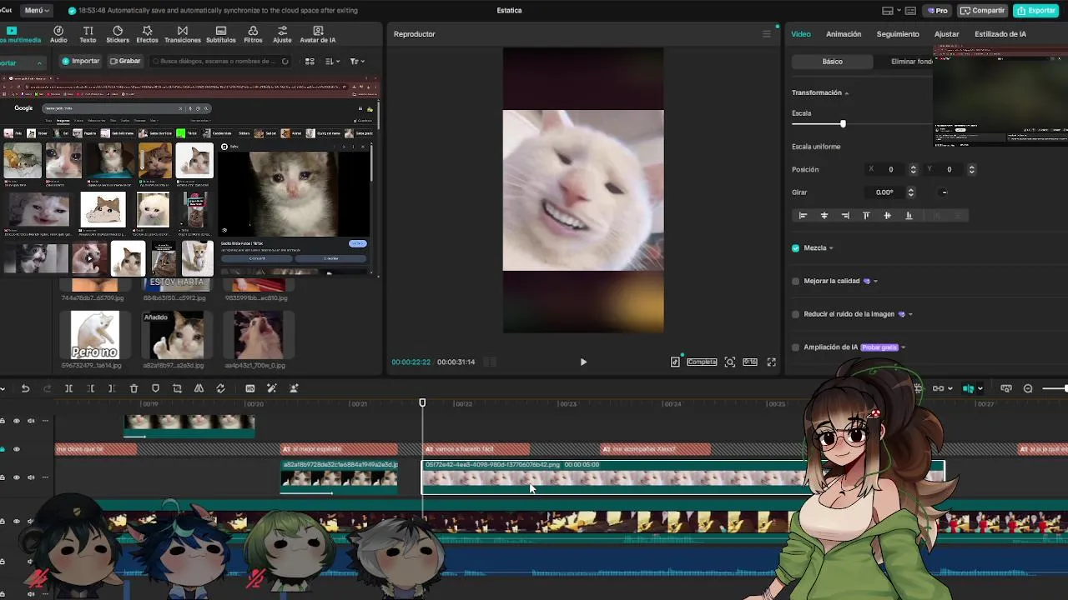Select the 'Pero no' cat media thumbnail
This screenshot has height=600, width=1068.
[x=94, y=335]
